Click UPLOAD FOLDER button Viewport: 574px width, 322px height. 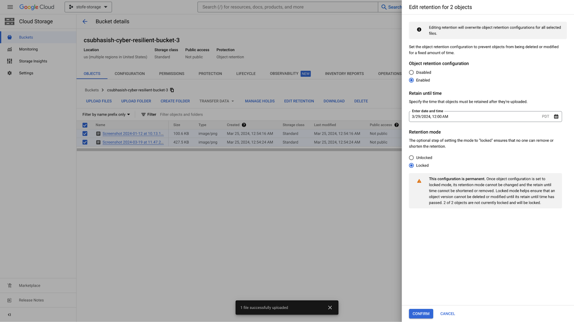pos(136,101)
